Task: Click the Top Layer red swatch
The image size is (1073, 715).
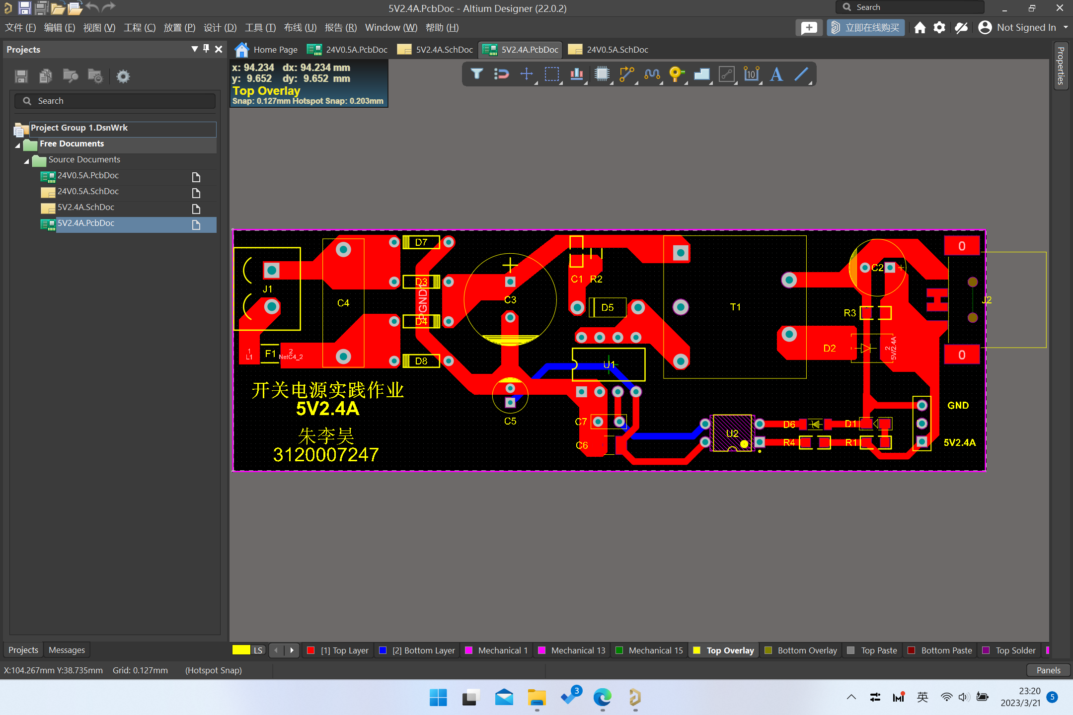Action: point(311,650)
